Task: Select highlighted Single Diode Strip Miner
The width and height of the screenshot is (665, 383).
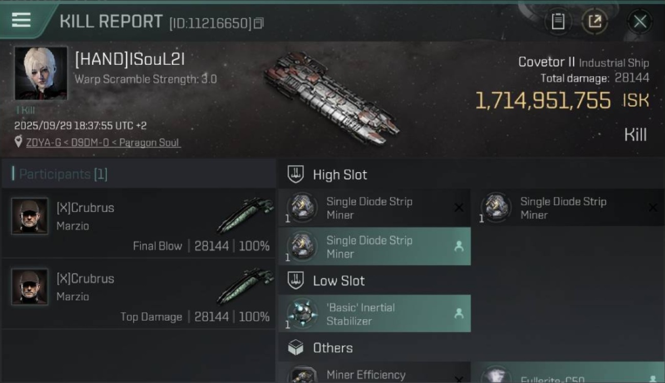Action: coord(374,247)
